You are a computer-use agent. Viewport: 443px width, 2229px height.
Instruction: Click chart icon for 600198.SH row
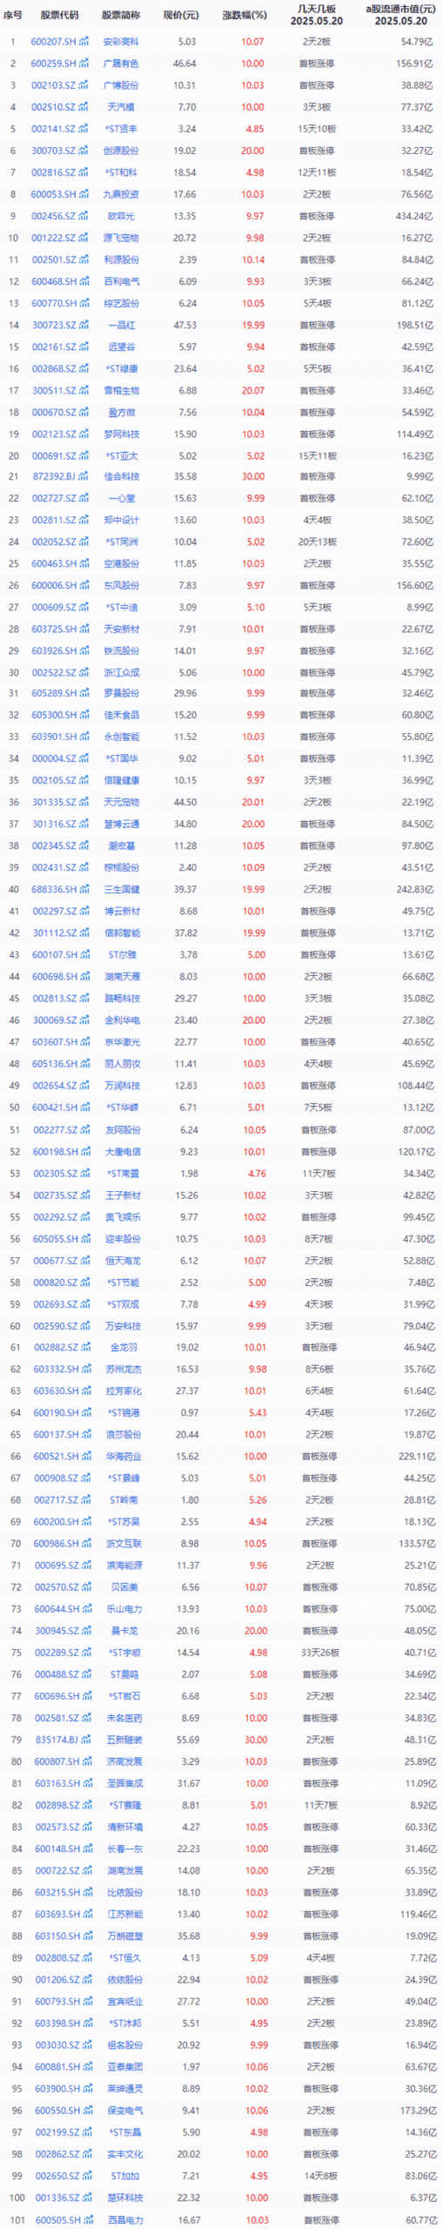(84, 1151)
